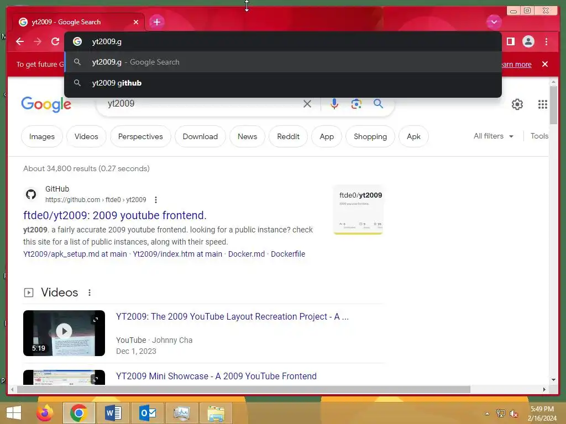
Task: Choose the 'yt2009 github' suggestion
Action: 283,83
